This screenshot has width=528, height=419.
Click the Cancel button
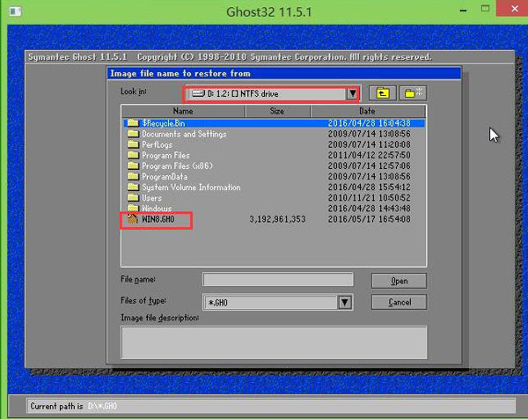[x=399, y=302]
